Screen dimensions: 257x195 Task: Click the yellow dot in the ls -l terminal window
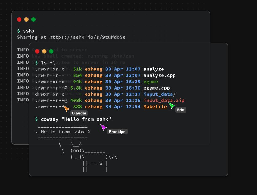click(x=44, y=51)
